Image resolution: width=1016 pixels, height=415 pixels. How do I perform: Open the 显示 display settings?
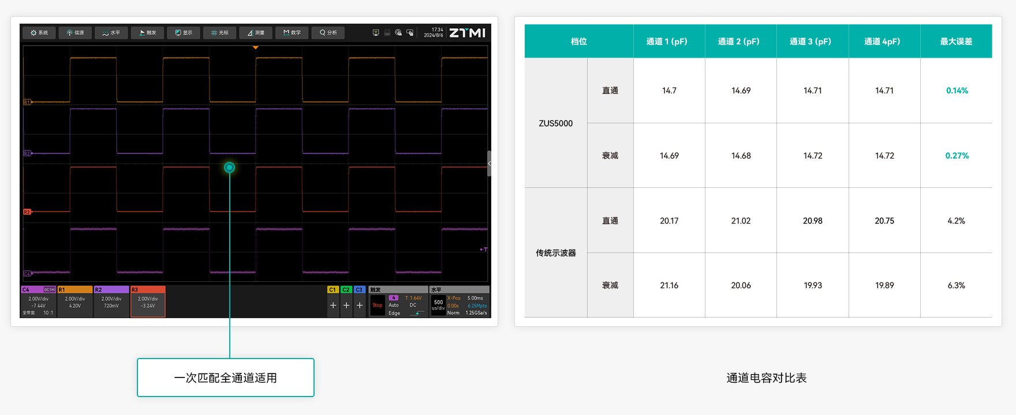[x=184, y=33]
